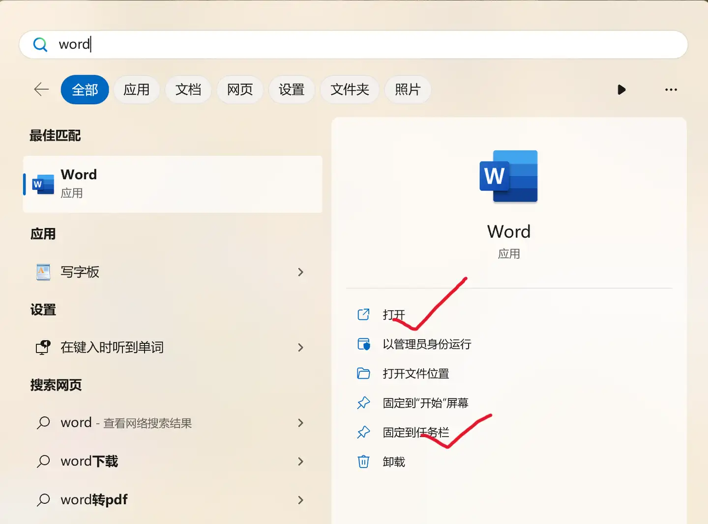Viewport: 708px width, 524px height.
Task: Click the search magnifier icon in search box
Action: (40, 45)
